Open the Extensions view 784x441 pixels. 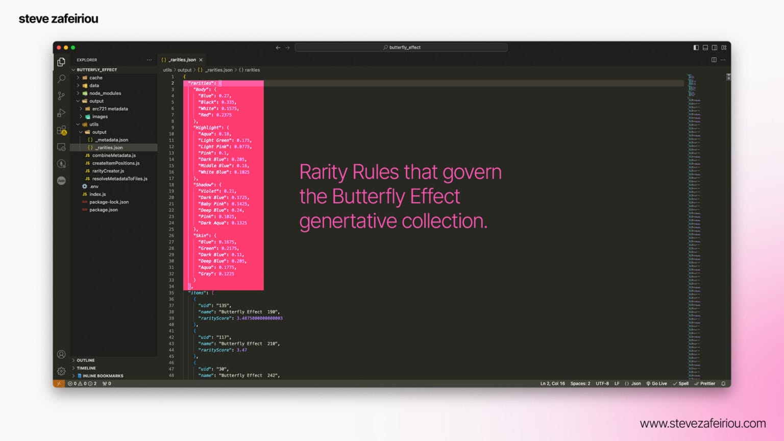click(61, 130)
